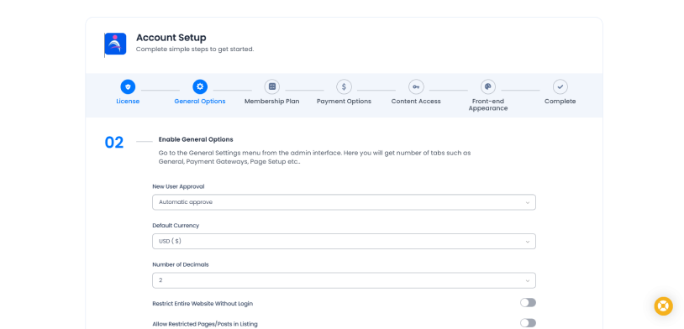Click the Payment Options dollar icon
This screenshot has height=329, width=684.
345,86
